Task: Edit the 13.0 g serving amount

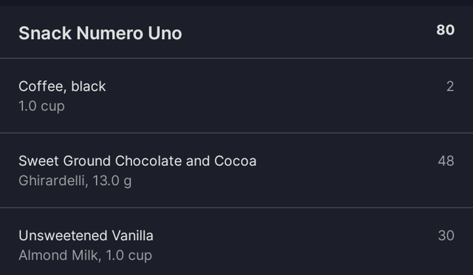Action: point(112,181)
